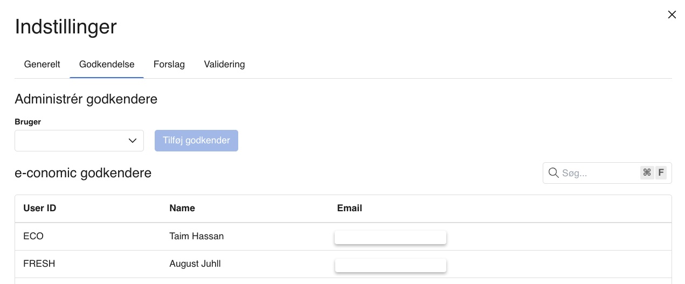This screenshot has height=284, width=685.
Task: Go to the Validering tab
Action: (224, 64)
